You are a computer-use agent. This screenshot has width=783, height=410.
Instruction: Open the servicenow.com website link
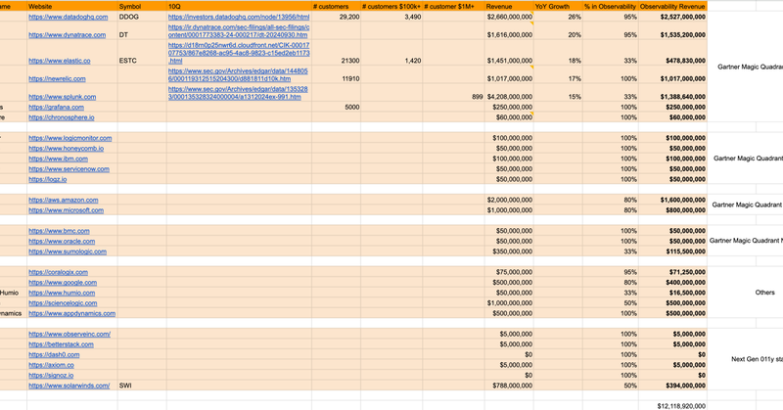69,169
